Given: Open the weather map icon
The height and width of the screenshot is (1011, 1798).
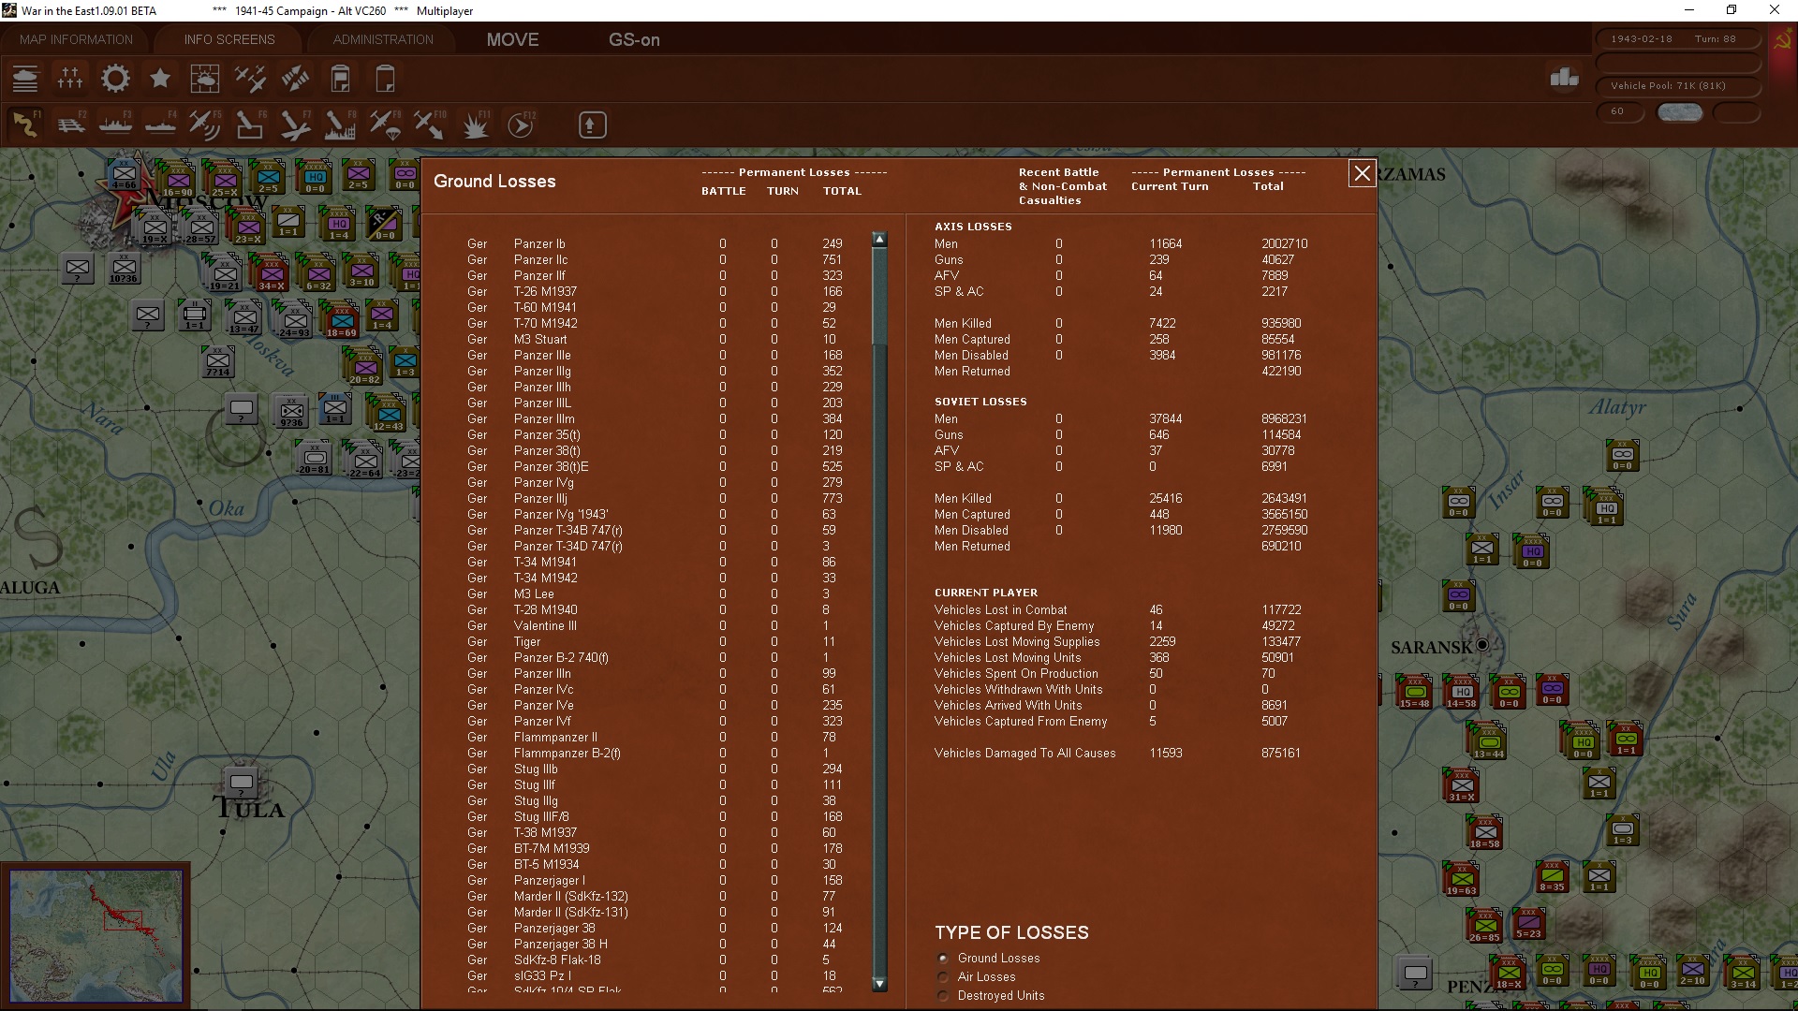Looking at the screenshot, I should (204, 79).
